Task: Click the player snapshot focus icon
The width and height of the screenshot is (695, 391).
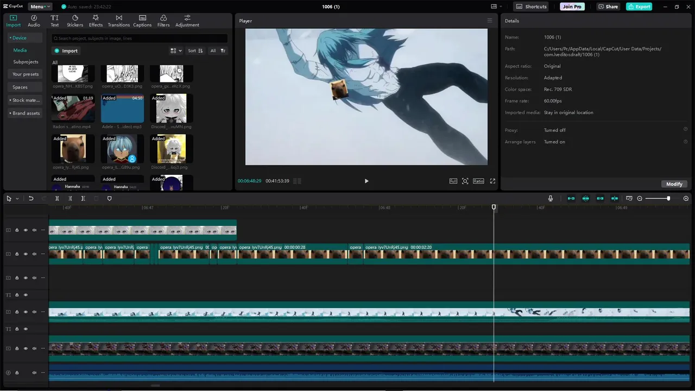Action: 465,181
